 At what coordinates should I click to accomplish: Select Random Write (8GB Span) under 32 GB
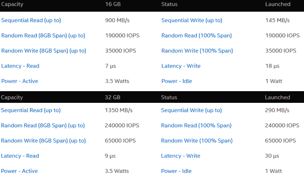(43, 141)
